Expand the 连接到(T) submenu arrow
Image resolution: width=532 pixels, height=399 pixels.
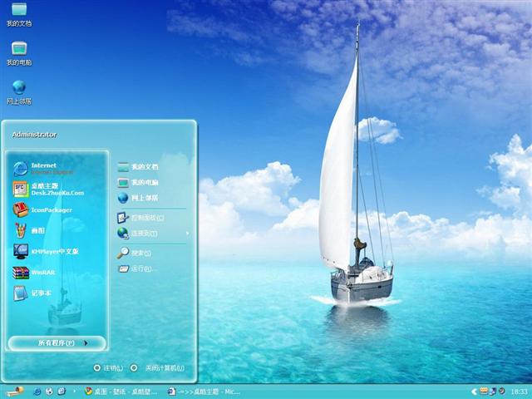[187, 234]
